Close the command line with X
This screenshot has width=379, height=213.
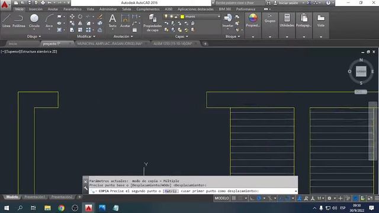85,182
